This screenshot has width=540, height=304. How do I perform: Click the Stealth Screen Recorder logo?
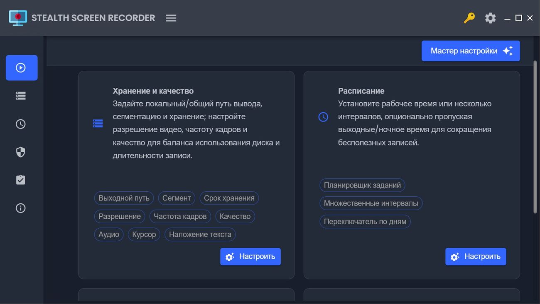click(18, 17)
